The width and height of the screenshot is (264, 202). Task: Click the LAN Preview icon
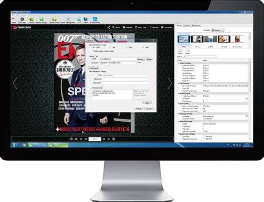95,20
